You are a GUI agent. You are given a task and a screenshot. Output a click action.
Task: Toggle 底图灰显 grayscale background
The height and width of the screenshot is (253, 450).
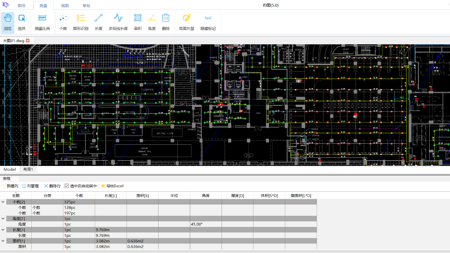click(186, 22)
